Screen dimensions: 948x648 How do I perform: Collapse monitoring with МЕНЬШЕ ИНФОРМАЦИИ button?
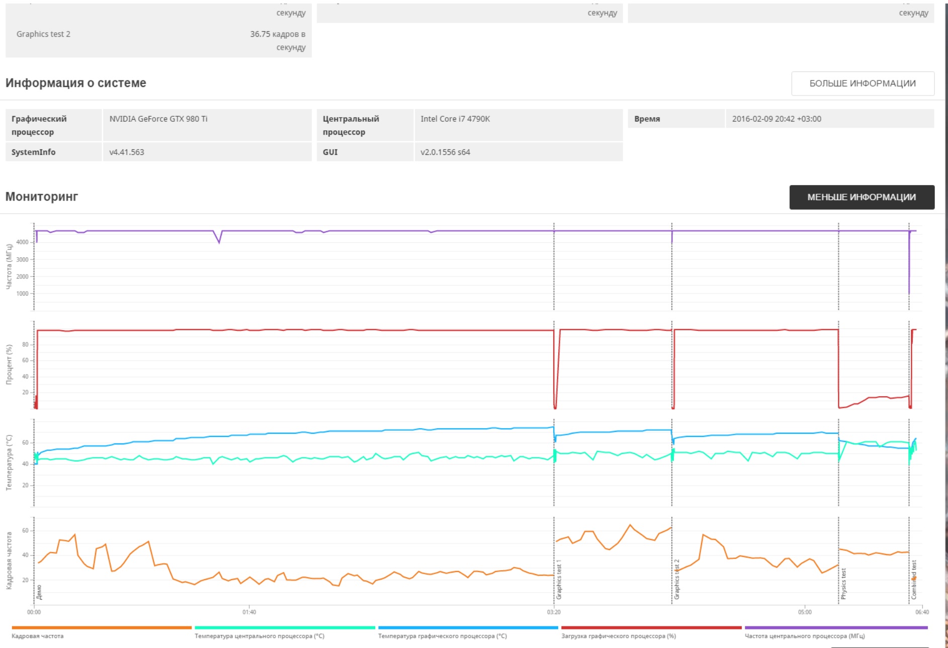tap(861, 197)
